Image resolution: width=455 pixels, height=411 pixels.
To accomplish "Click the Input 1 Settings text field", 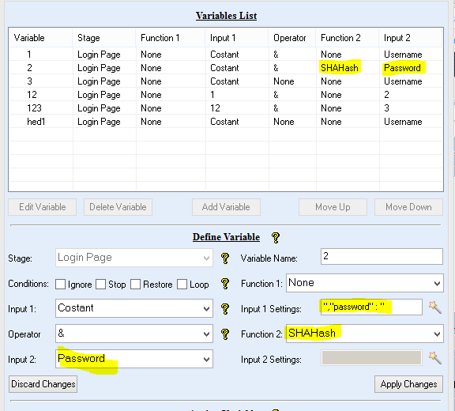I will (x=371, y=307).
